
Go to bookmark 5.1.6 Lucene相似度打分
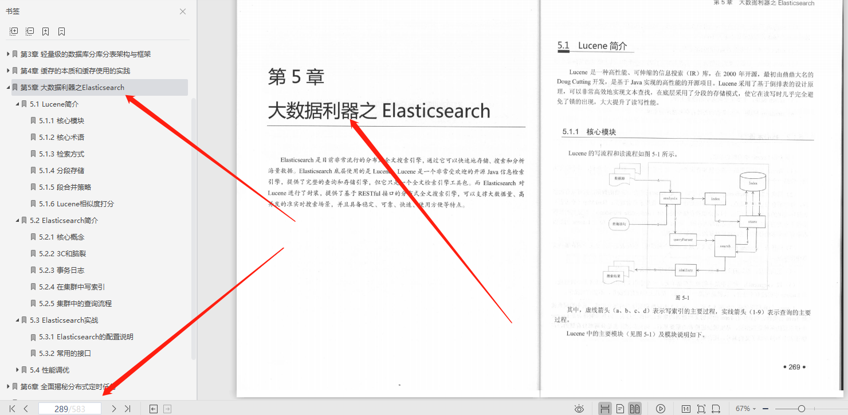(76, 203)
